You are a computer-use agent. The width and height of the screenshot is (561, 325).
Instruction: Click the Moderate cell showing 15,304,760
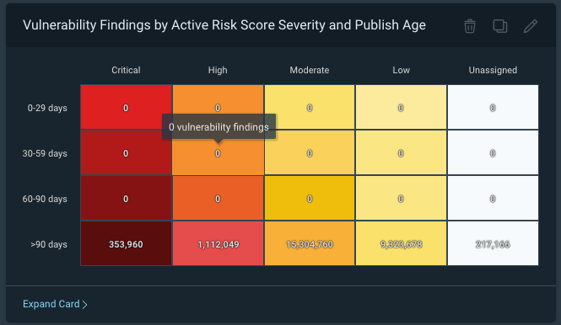click(x=310, y=243)
